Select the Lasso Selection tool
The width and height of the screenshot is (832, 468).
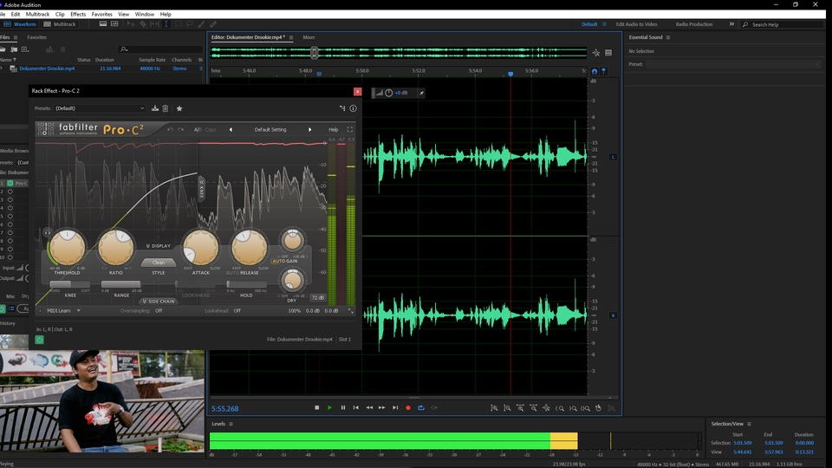pyautogui.click(x=190, y=24)
